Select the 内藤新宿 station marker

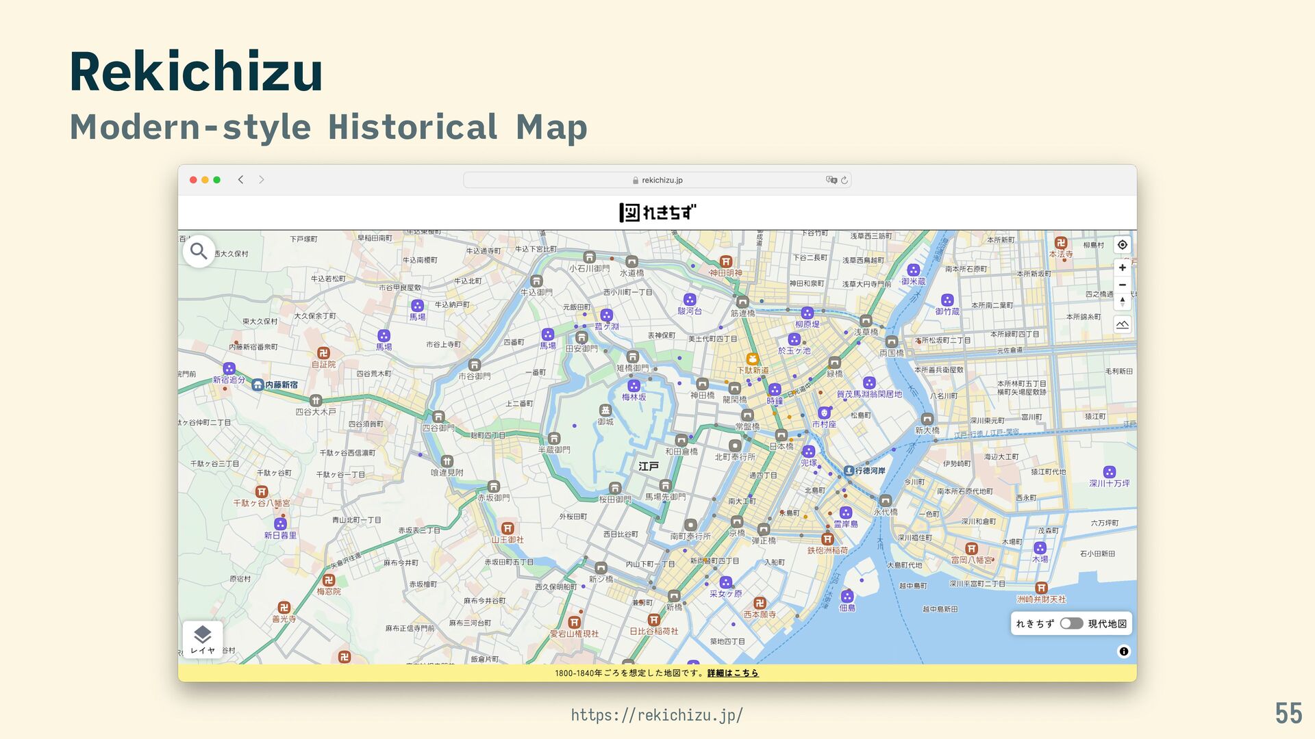(x=258, y=385)
